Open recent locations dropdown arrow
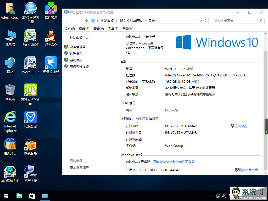This screenshot has height=201, width=268. pos(81,21)
